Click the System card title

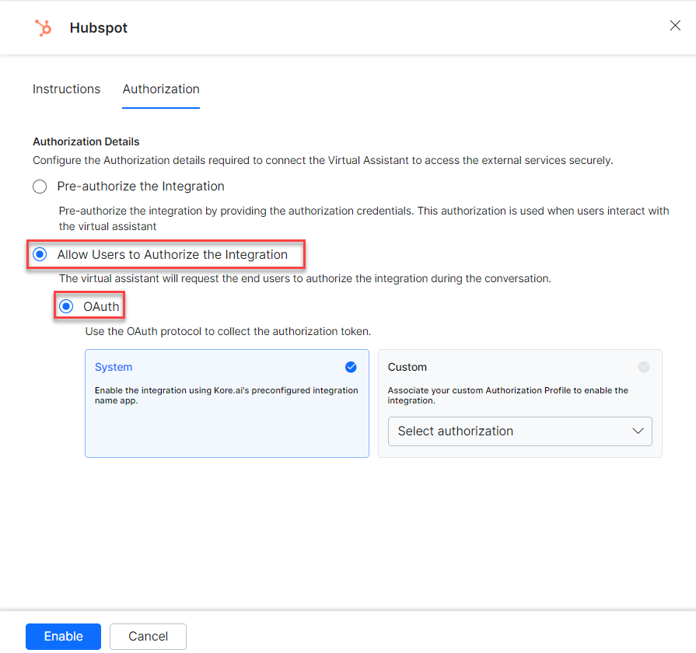114,367
